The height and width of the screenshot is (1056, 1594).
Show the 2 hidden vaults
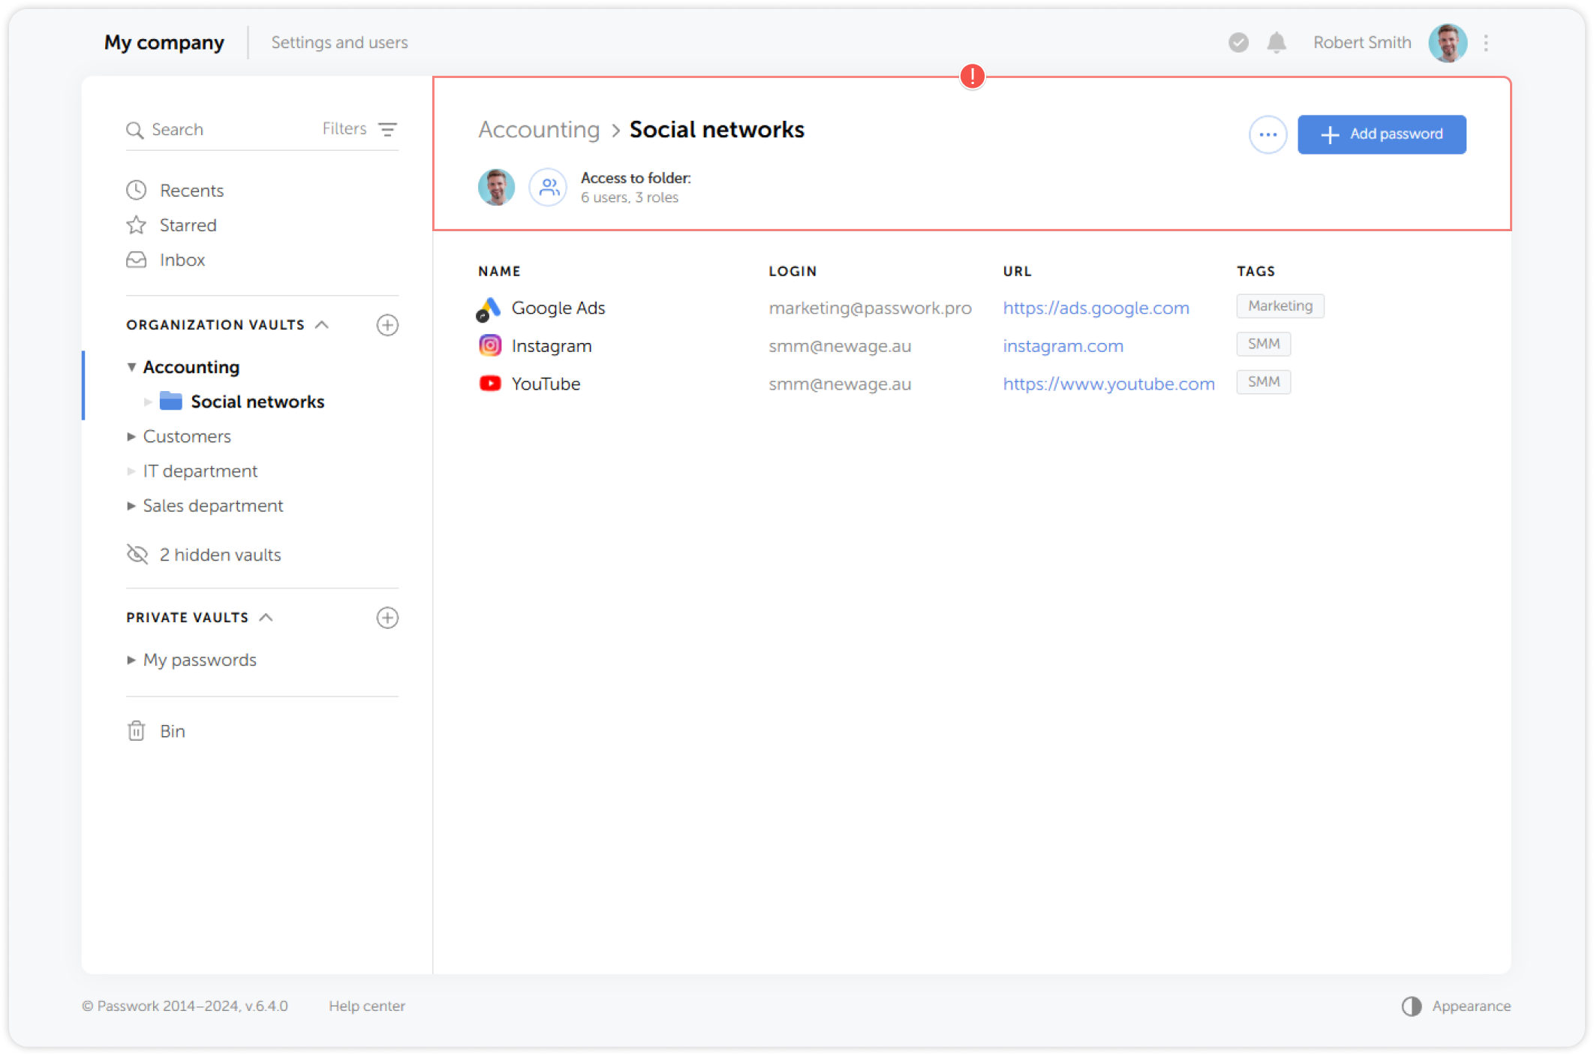click(x=220, y=554)
